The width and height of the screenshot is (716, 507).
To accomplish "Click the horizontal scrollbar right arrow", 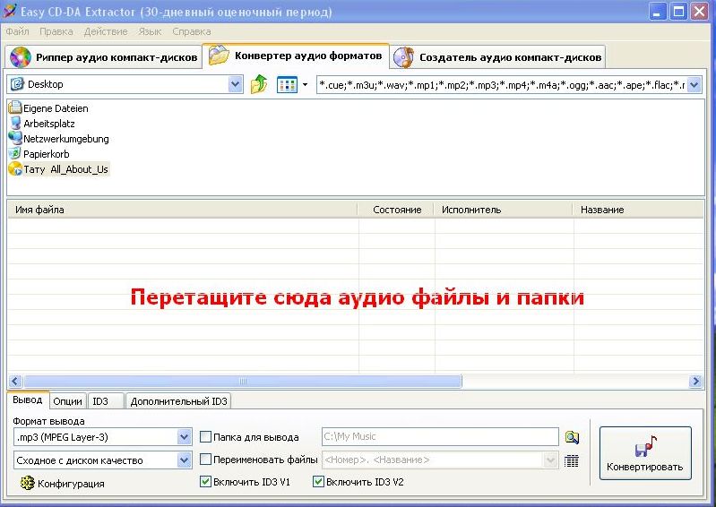I will point(695,381).
